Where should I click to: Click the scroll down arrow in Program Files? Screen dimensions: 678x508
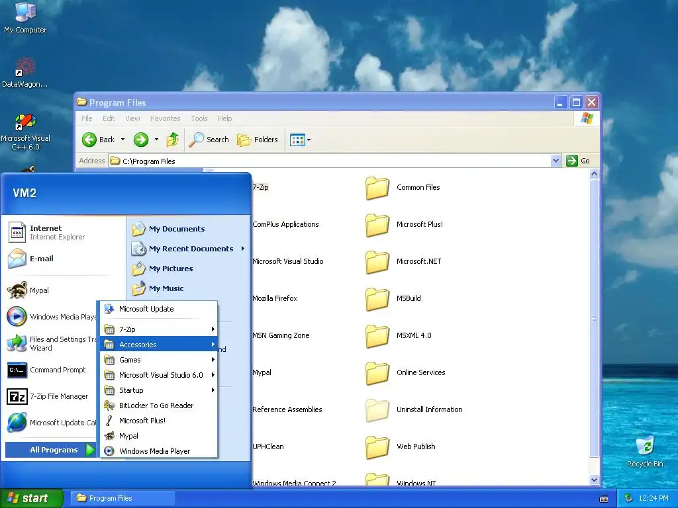click(594, 480)
